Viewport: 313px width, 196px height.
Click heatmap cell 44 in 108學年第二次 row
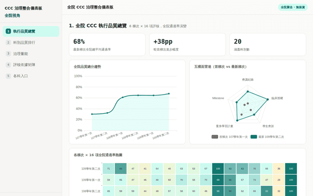[x=145, y=191]
